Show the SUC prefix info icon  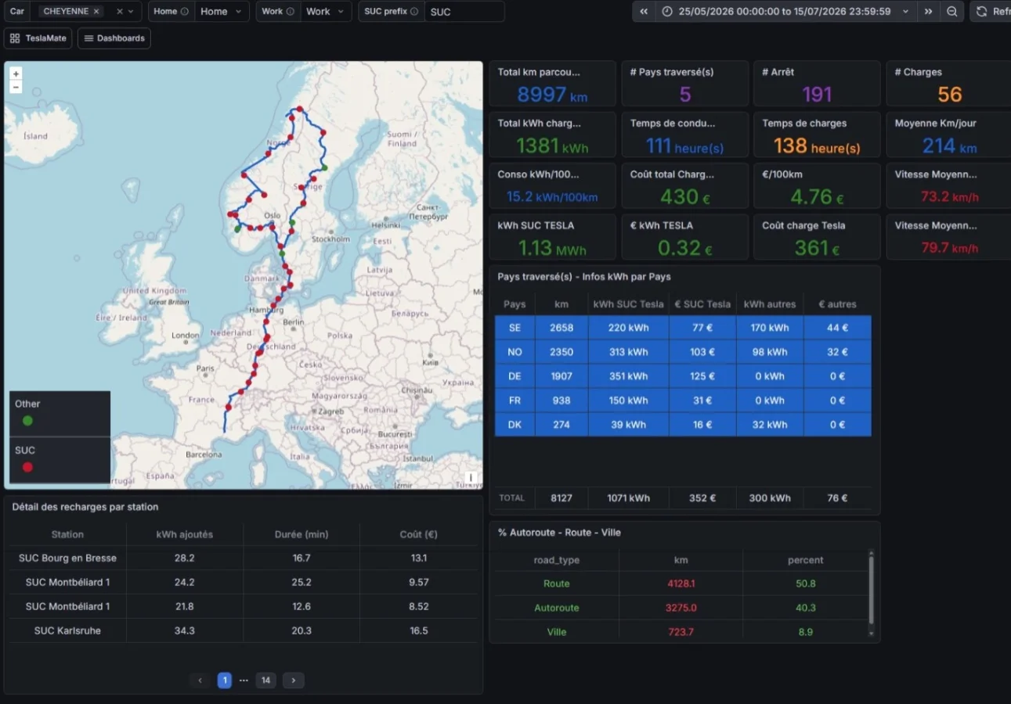point(414,12)
